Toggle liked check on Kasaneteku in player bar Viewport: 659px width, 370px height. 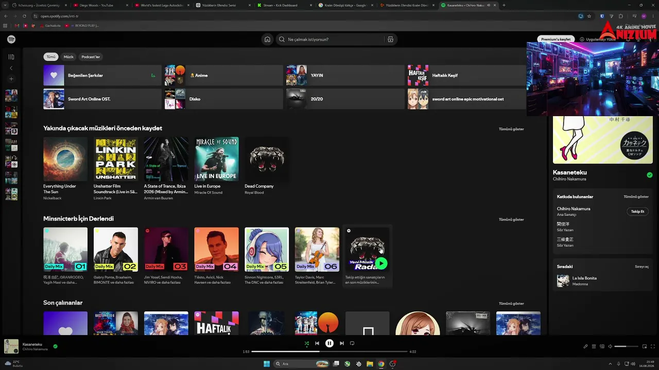tap(55, 346)
